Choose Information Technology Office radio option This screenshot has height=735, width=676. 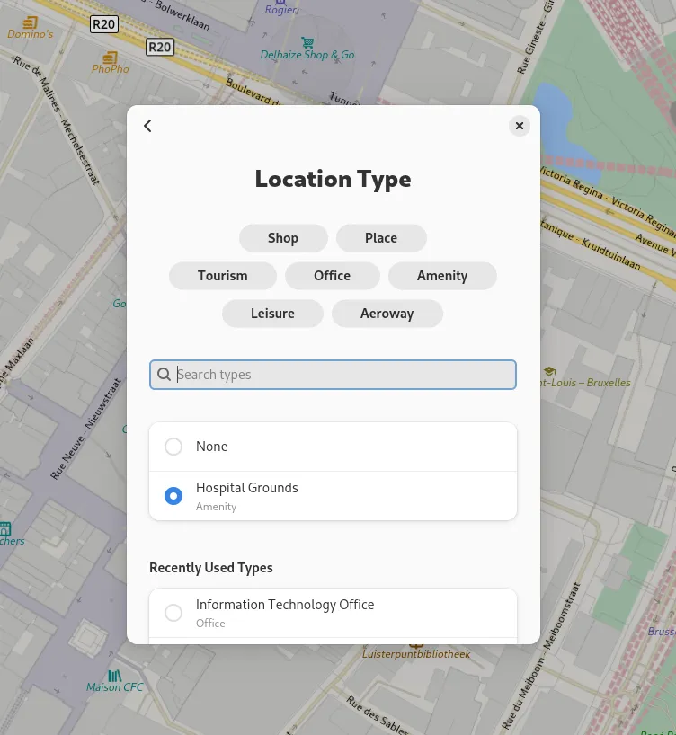173,613
